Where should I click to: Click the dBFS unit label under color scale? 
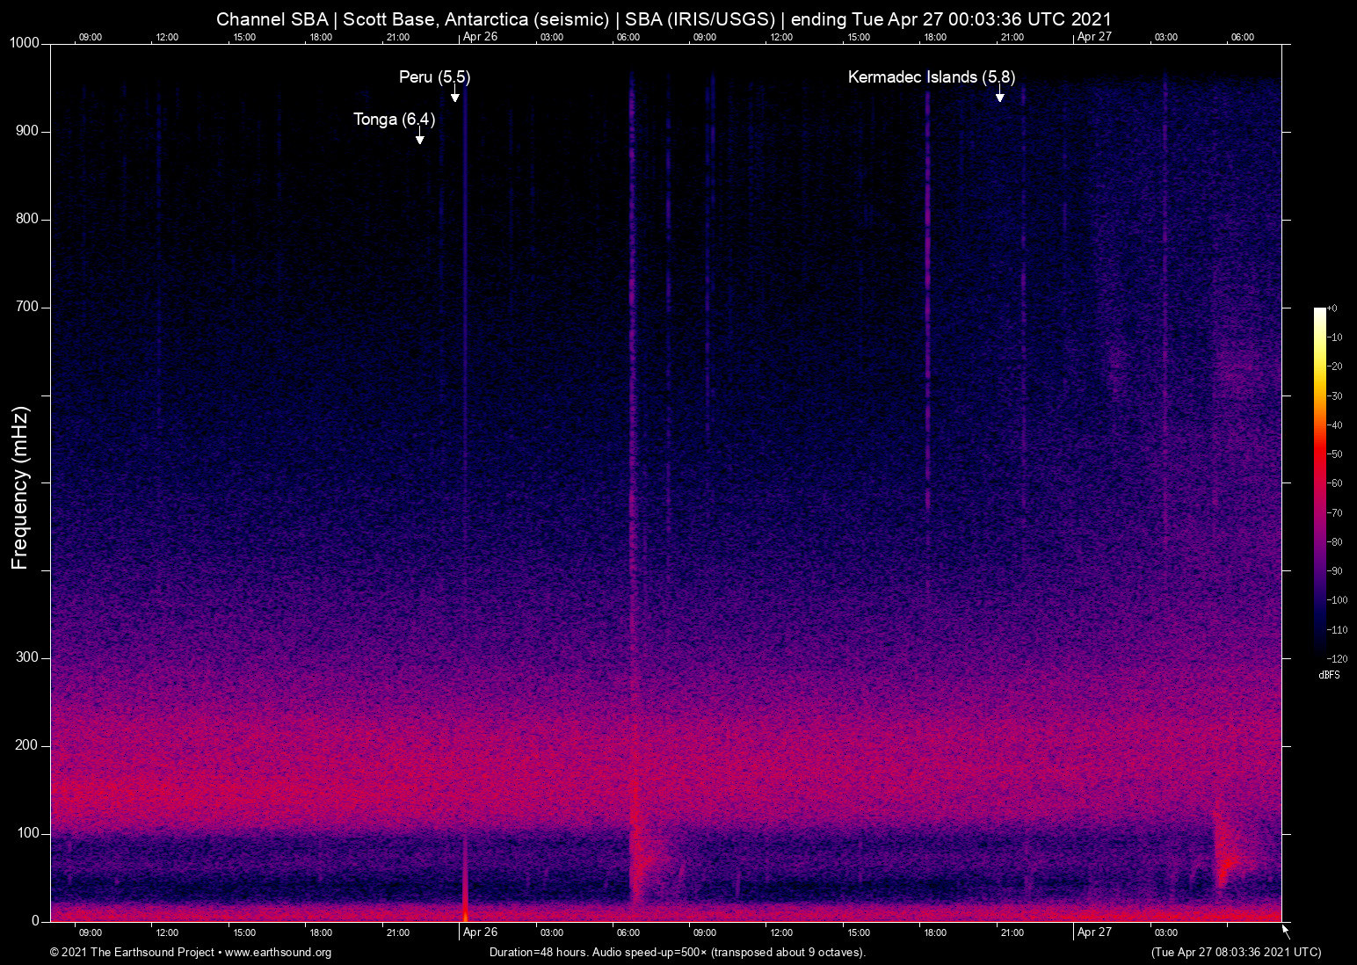tap(1329, 675)
